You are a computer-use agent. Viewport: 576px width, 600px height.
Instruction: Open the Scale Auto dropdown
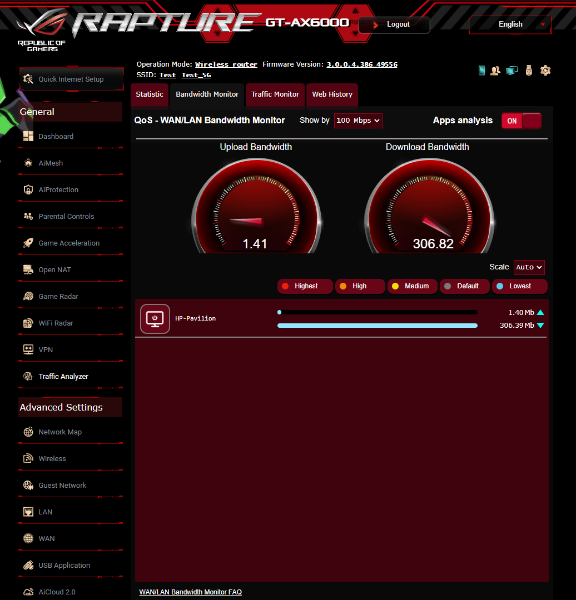coord(529,267)
